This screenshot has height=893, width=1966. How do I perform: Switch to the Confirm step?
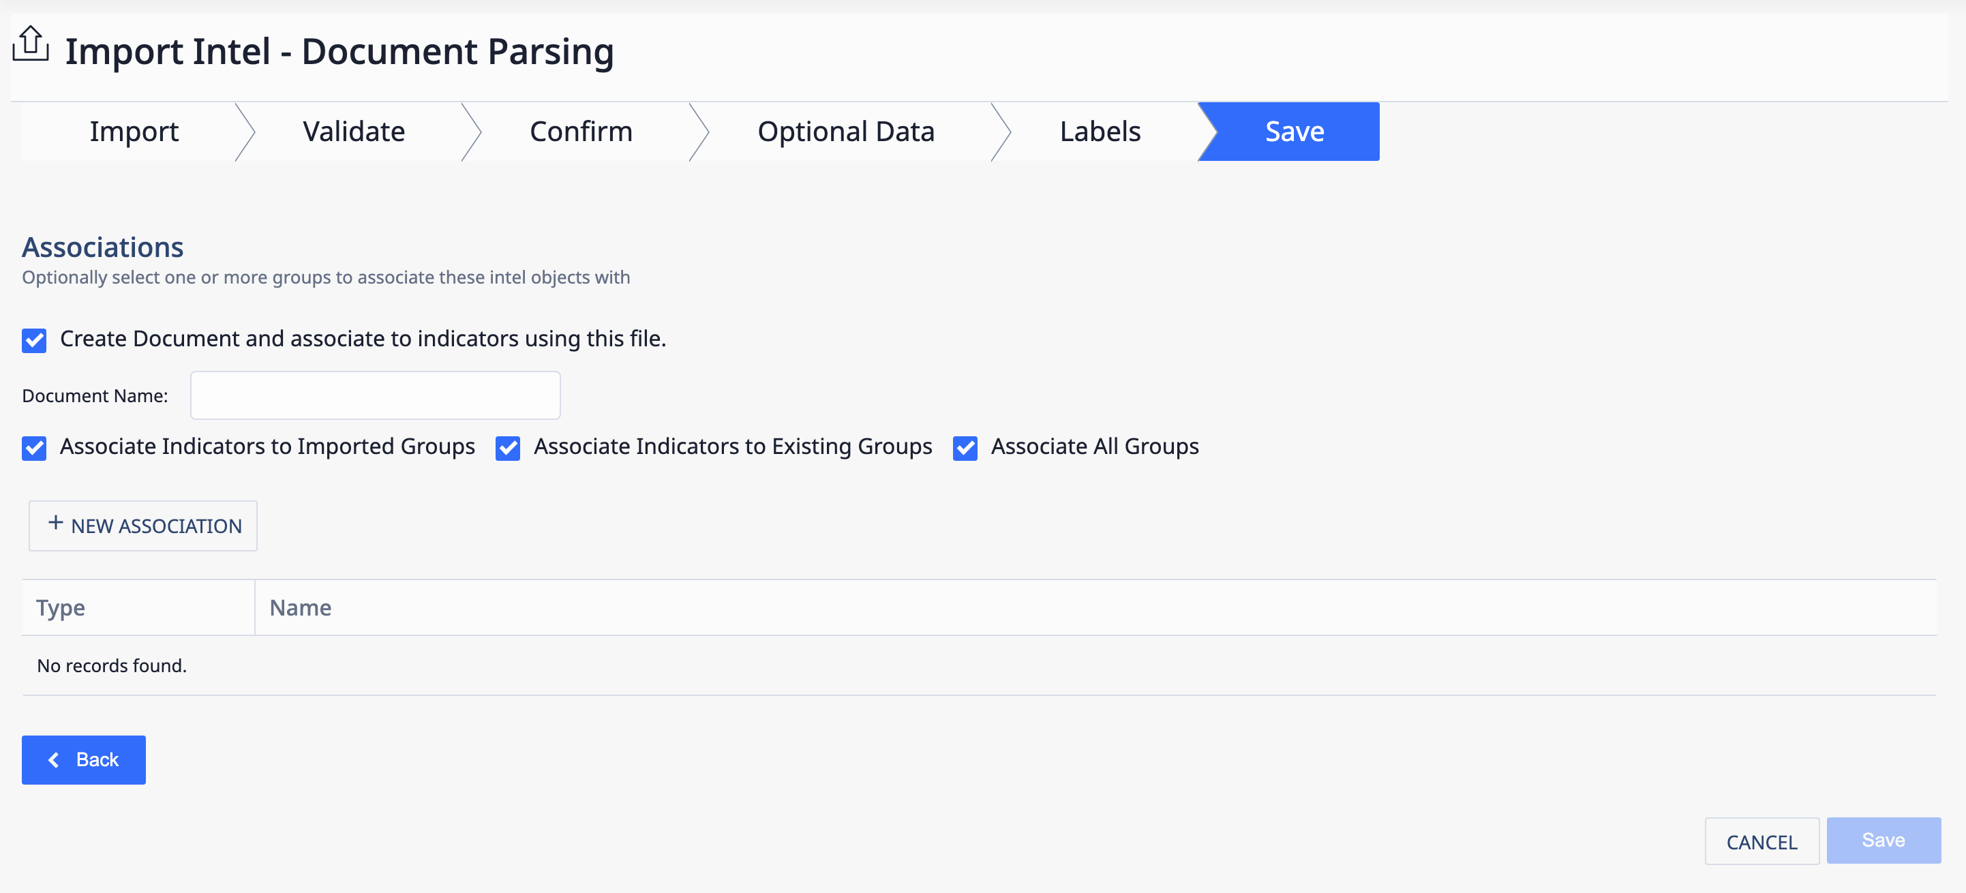(x=581, y=132)
